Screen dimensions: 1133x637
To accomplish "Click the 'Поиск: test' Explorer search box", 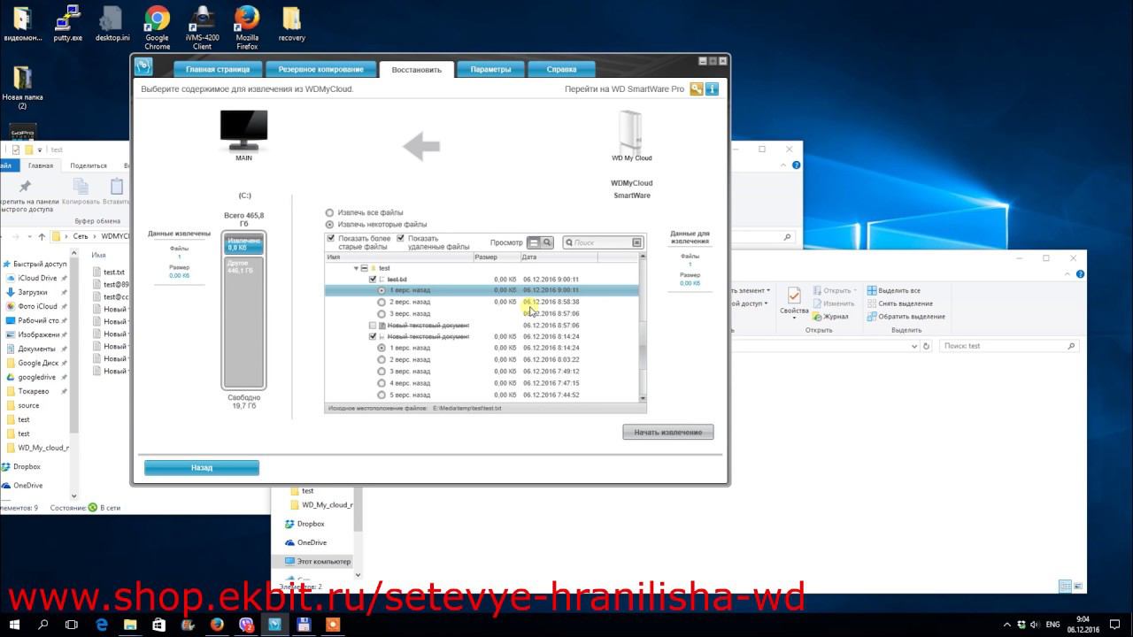I will tap(1008, 346).
